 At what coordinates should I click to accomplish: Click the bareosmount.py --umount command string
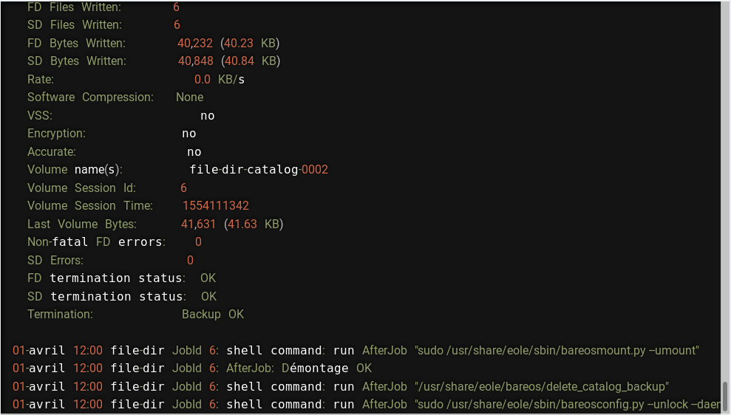[557, 350]
